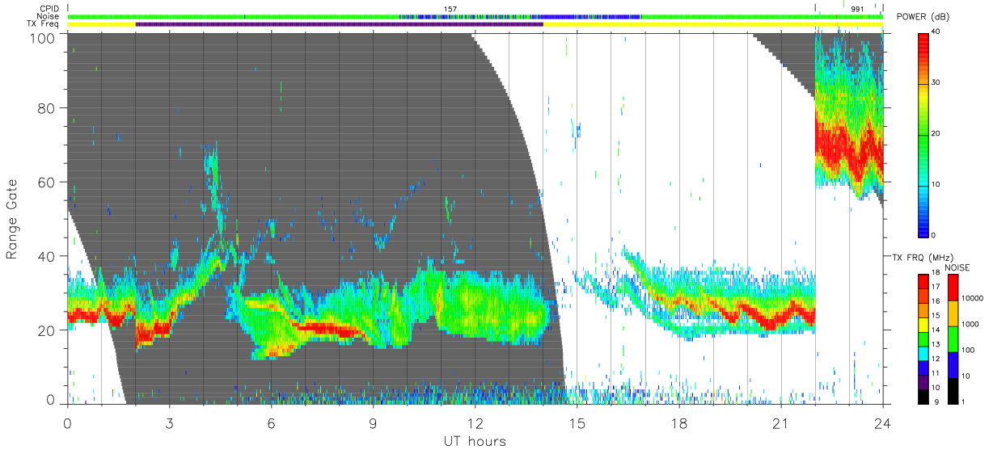Viewport: 993px width, 458px height.
Task: Click the 'UT hours' x-axis title
Action: (x=475, y=441)
